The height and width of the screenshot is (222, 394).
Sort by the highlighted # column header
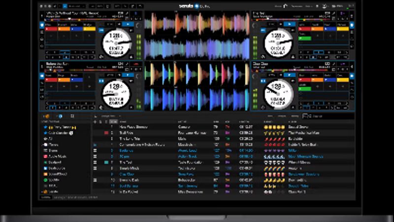114,121
